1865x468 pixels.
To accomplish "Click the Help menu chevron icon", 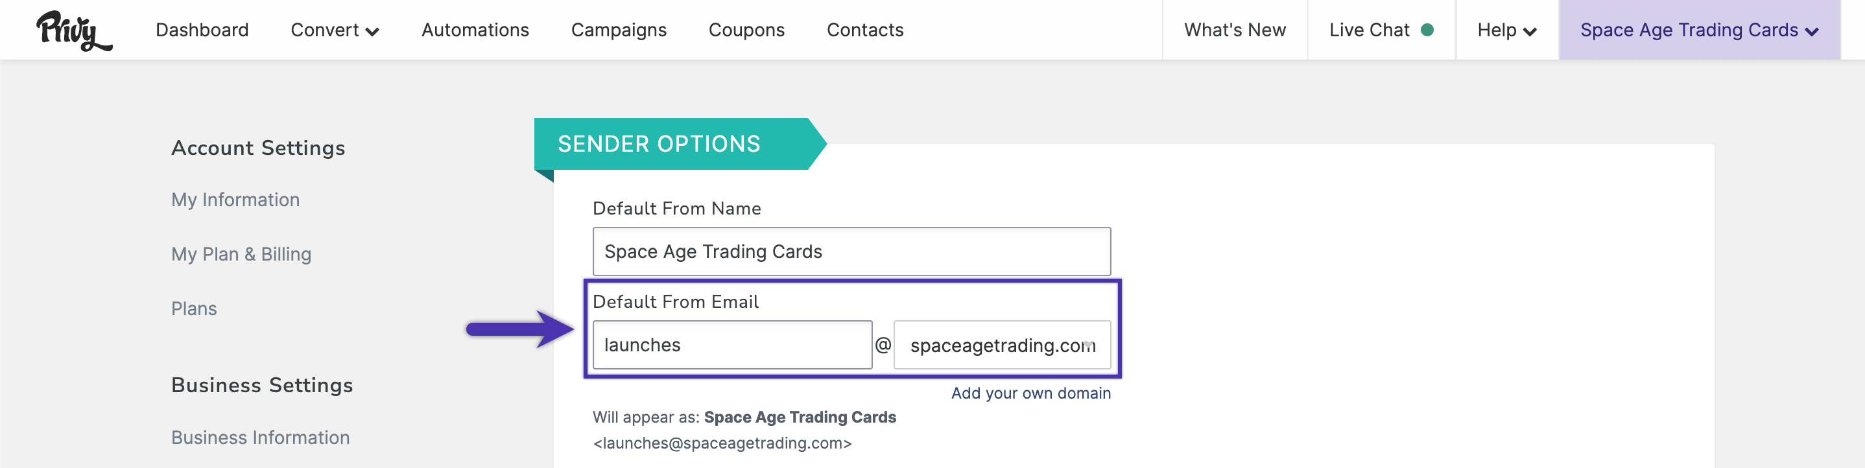I will pyautogui.click(x=1530, y=32).
